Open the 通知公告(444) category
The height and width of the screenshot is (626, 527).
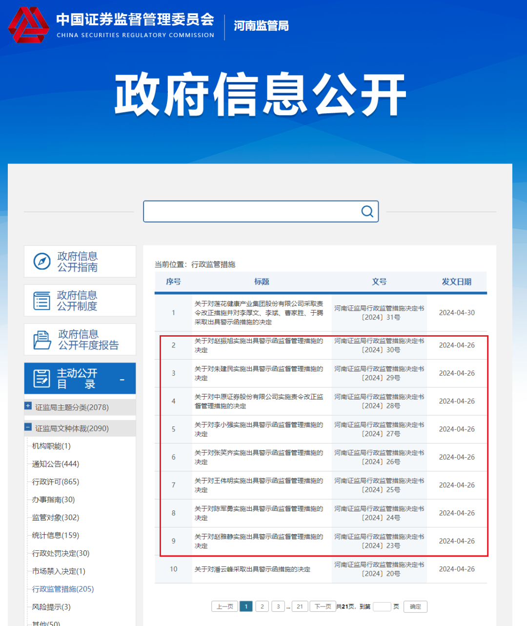(56, 464)
